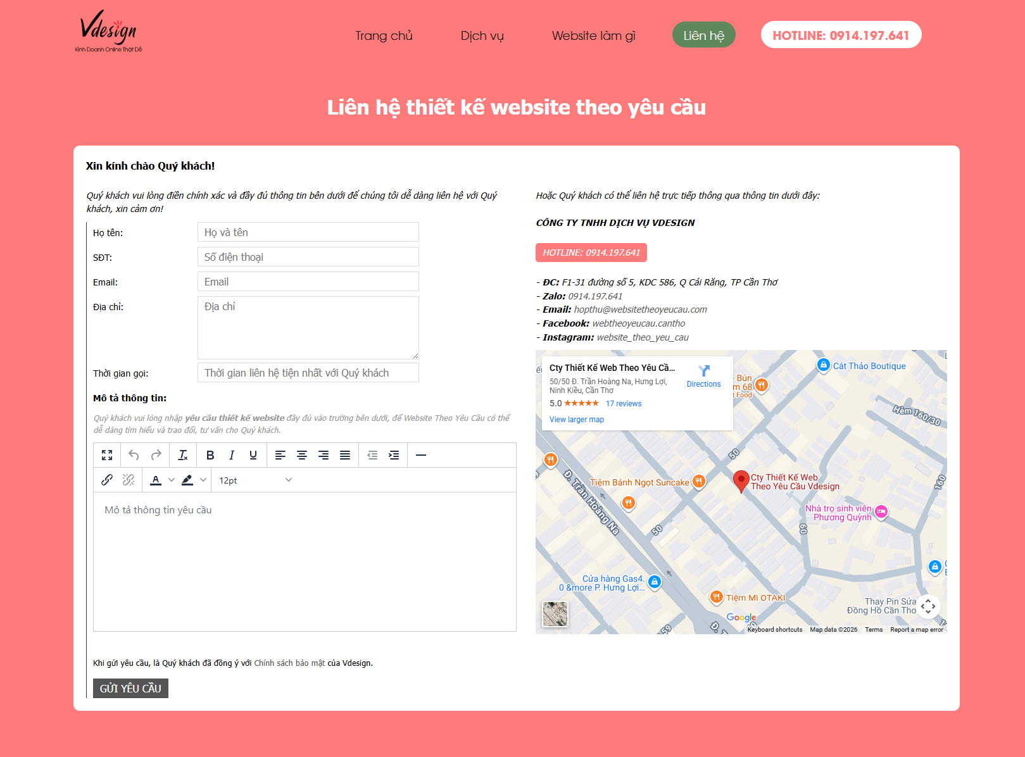Open the Dịch vụ menu item
The height and width of the screenshot is (757, 1025).
(x=482, y=35)
